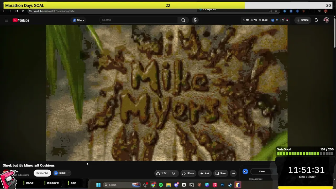Select the Views tab in vidIQ panel
This screenshot has width=336, height=189.
pos(262,171)
